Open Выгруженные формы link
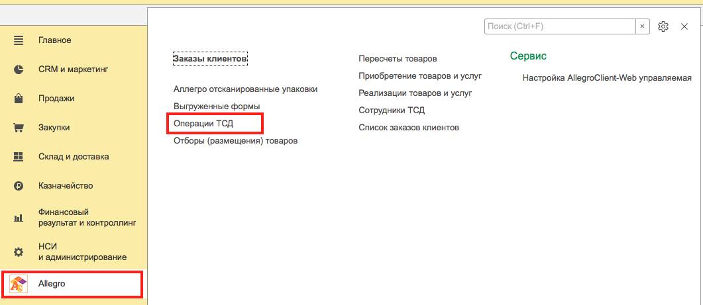 pyautogui.click(x=217, y=106)
